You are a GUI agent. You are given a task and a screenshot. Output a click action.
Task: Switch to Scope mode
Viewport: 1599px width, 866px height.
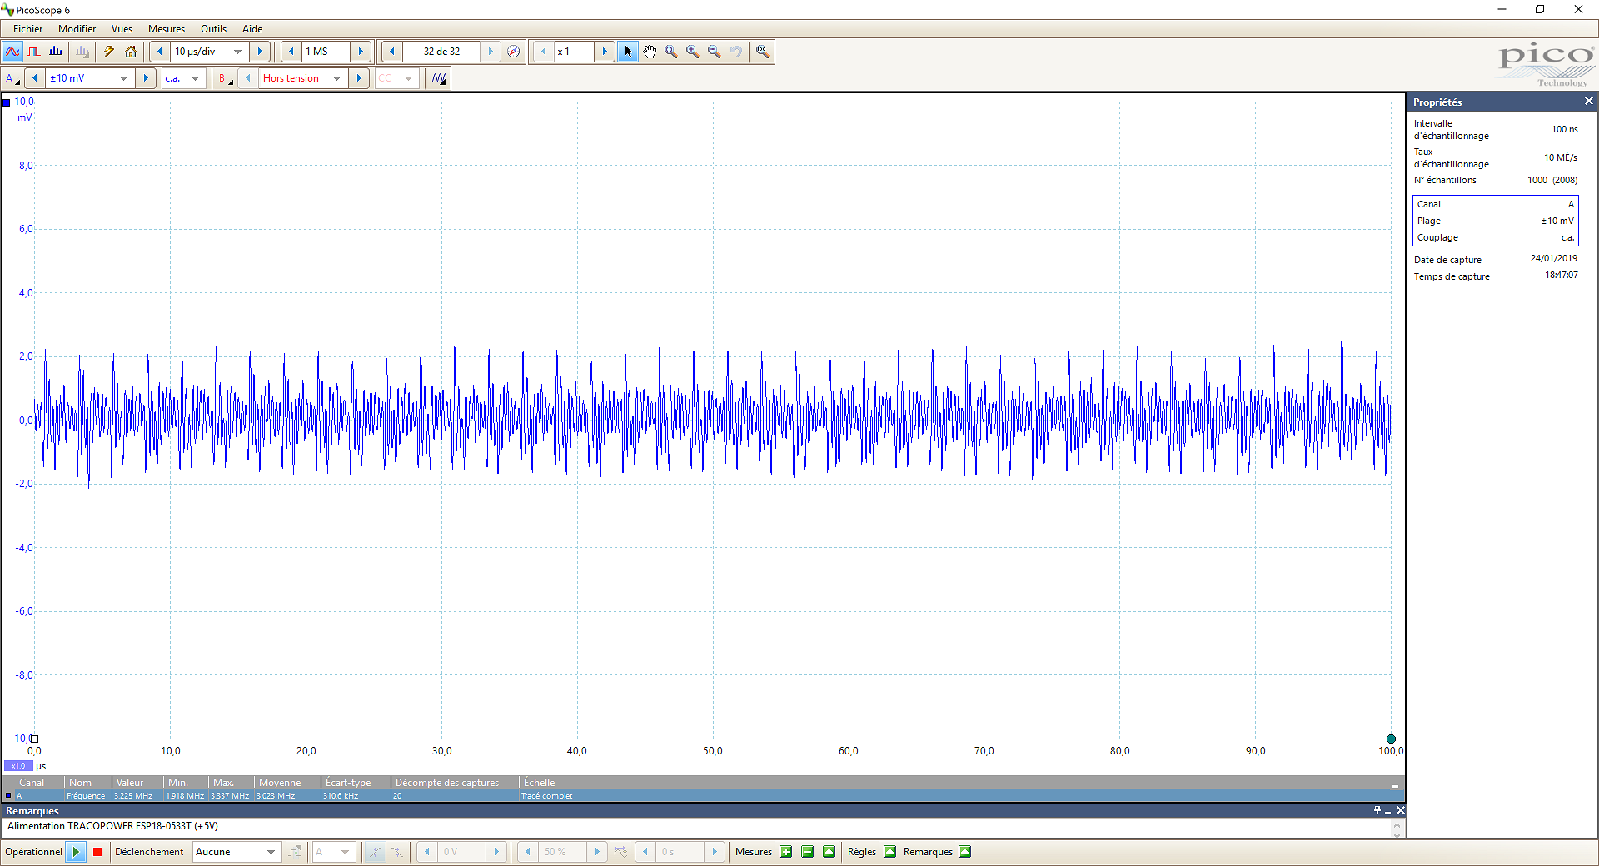[12, 52]
